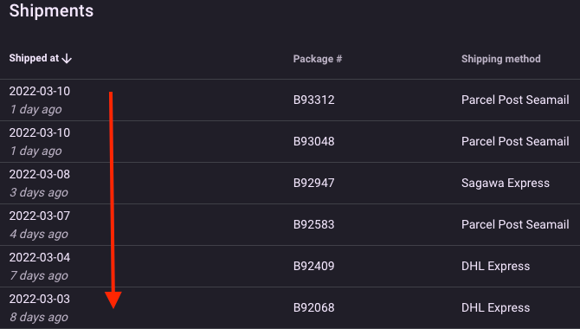
Task: Open package B92583
Action: pyautogui.click(x=313, y=224)
